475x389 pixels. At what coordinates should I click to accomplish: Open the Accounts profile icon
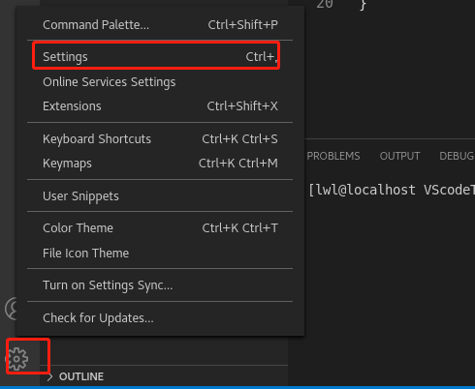click(11, 309)
